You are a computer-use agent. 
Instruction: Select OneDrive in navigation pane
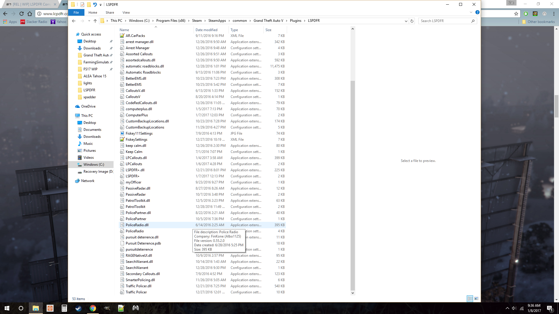(88, 106)
